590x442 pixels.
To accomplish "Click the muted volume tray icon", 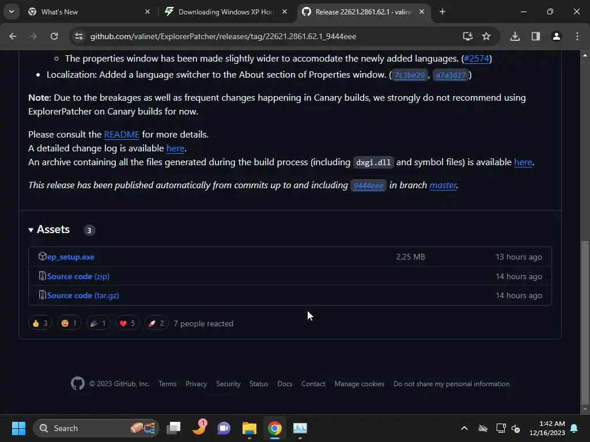I will coord(516,428).
